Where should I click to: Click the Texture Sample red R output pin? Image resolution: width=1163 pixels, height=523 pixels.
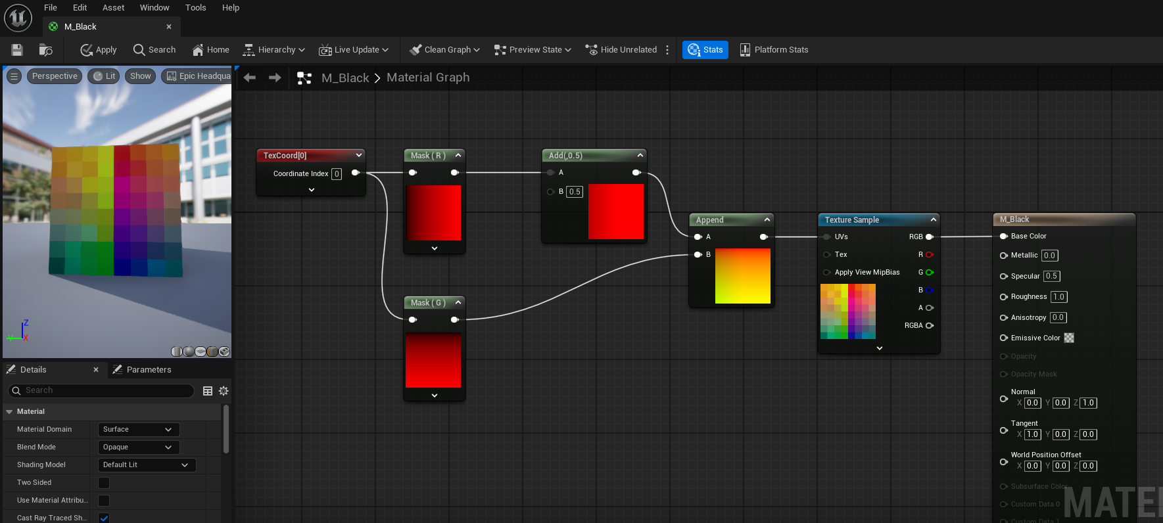point(930,254)
